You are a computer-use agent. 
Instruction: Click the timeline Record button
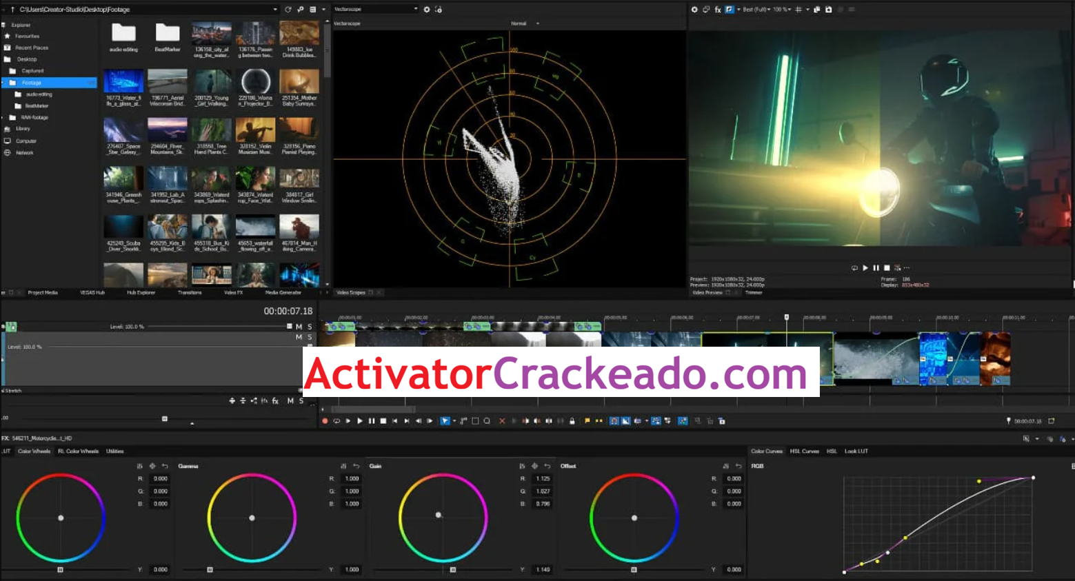click(325, 421)
